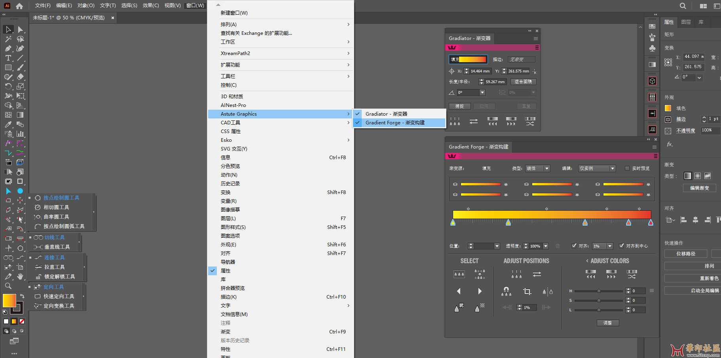
Task: Click the 位移路径 quick action button
Action: (x=686, y=254)
